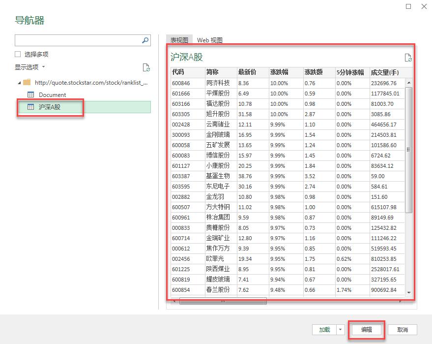
Task: Click the table icon beside Document
Action: (x=31, y=94)
